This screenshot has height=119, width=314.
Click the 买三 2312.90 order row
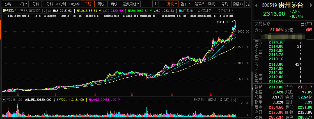[283, 73]
